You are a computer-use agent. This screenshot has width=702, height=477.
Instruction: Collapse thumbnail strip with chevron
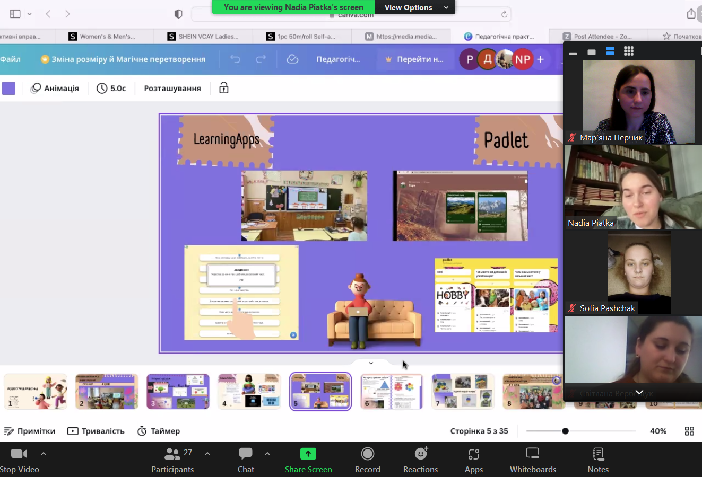click(371, 363)
